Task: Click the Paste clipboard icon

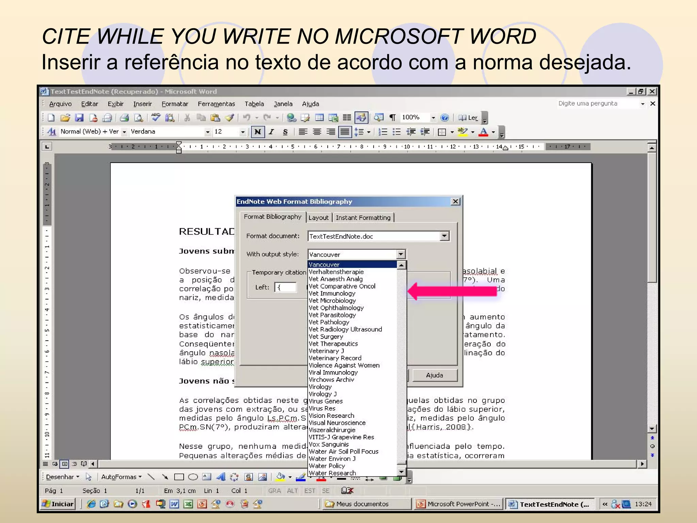Action: pos(215,118)
